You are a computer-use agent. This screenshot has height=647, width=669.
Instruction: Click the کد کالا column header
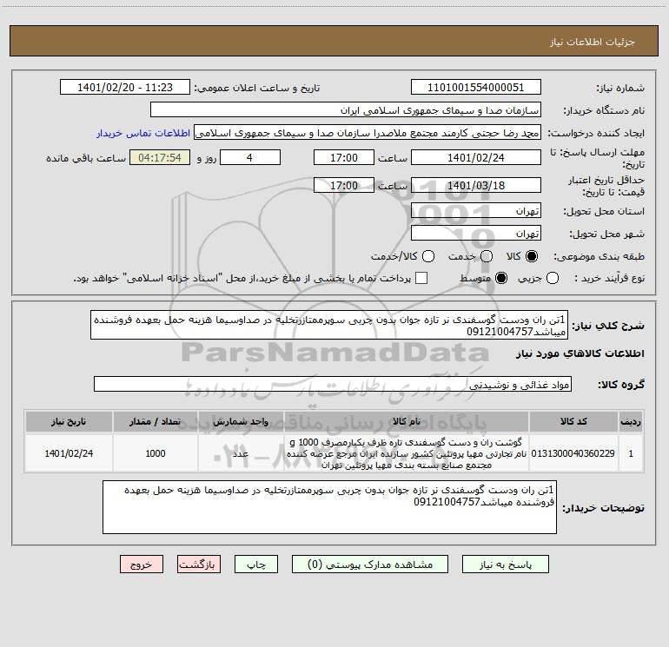coord(573,421)
